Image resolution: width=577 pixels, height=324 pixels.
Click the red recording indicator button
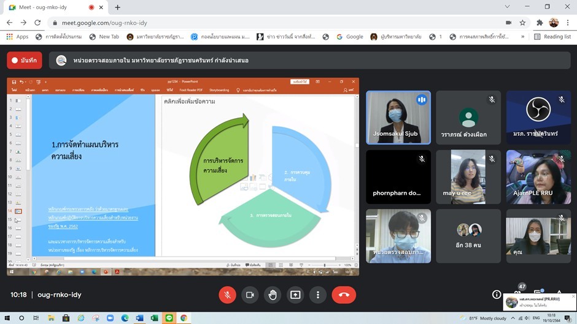[x=25, y=60]
